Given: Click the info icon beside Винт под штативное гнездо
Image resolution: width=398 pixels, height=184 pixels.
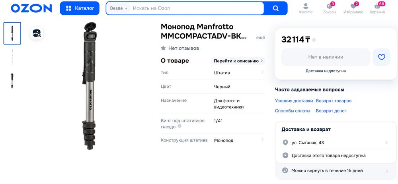Looking at the screenshot, I should point(179,126).
